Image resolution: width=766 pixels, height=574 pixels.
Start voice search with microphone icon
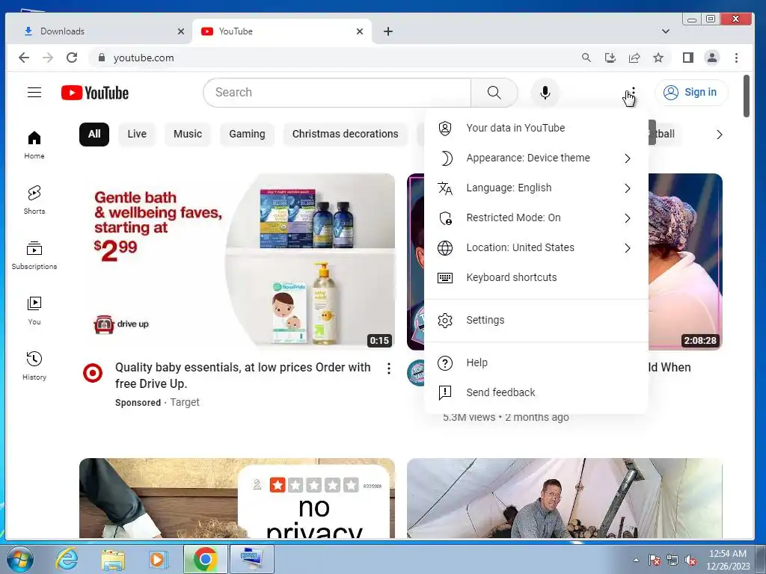click(545, 92)
